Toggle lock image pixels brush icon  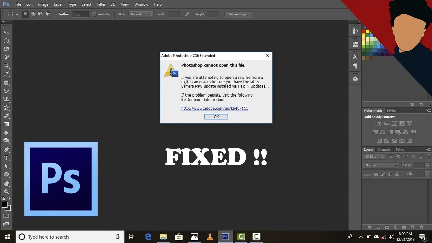coord(383,174)
